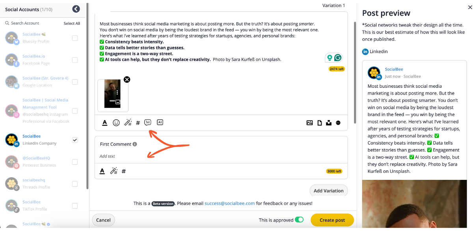473x231 pixels.
Task: Open the emoji picker in post editor
Action: (x=116, y=123)
